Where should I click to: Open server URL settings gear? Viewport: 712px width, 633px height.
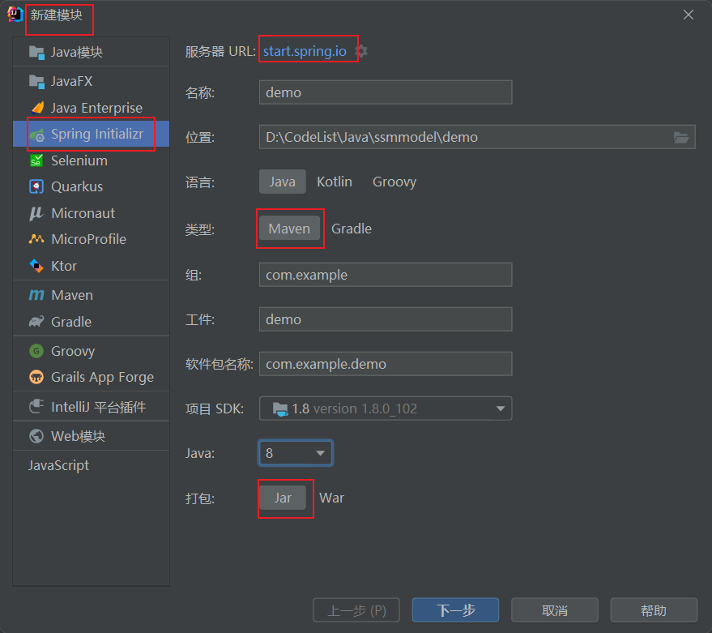click(x=362, y=51)
